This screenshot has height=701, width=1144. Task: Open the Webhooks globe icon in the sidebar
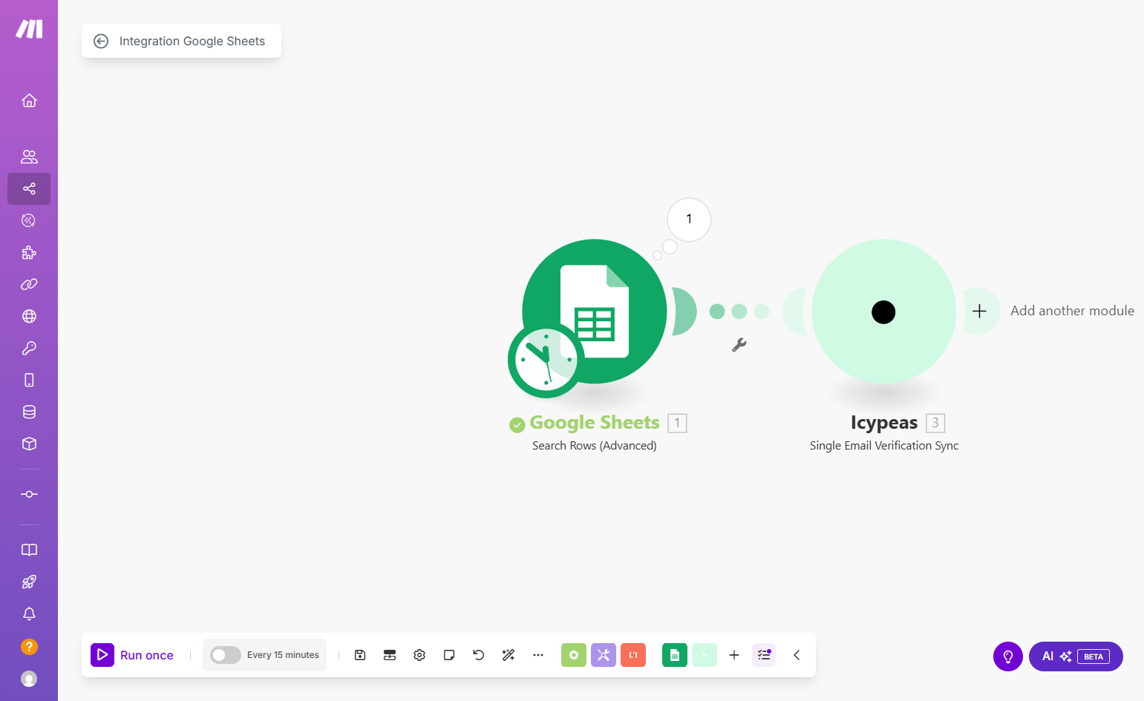point(29,316)
